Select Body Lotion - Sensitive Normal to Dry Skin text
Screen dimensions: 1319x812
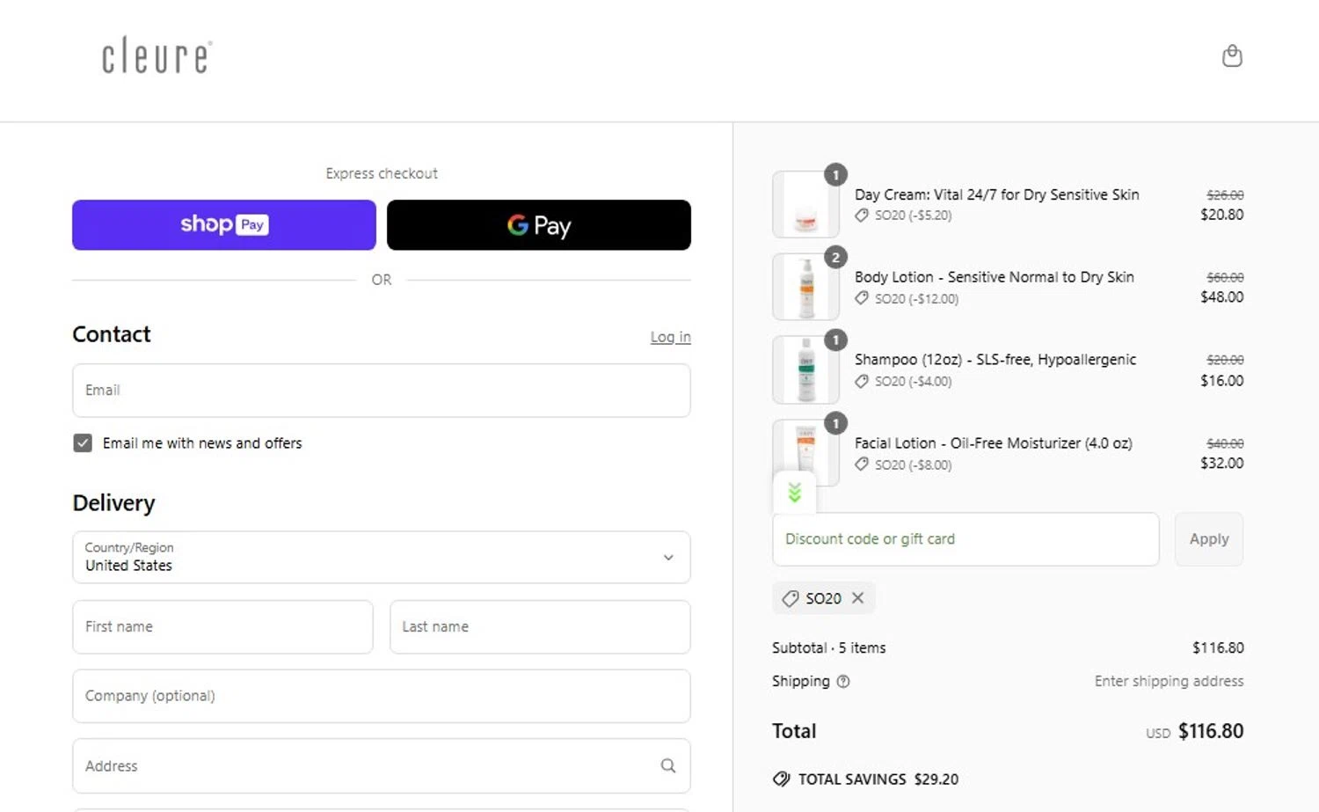995,277
